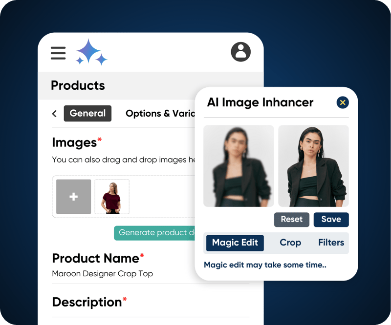Open the Filters tab
391x325 pixels.
coord(331,243)
